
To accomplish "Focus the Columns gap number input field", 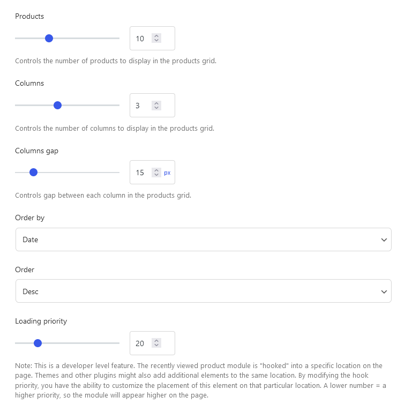I will tap(141, 173).
